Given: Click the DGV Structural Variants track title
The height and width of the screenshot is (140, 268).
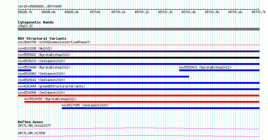Looking at the screenshot, I should [x=42, y=38].
